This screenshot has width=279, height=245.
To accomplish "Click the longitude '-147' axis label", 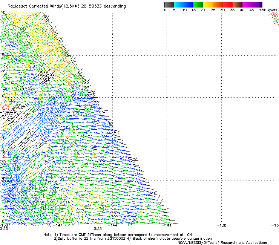I will tap(58, 225).
